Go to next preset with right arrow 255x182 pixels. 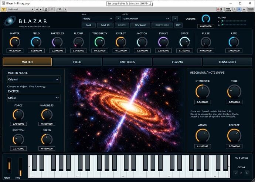(41, 10)
